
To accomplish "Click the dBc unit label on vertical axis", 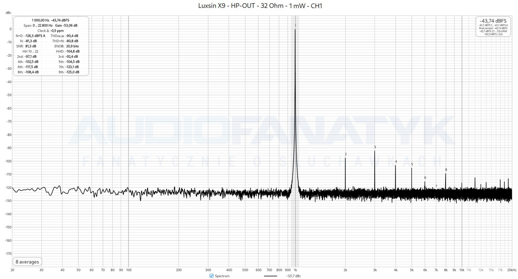I will pyautogui.click(x=8, y=13).
